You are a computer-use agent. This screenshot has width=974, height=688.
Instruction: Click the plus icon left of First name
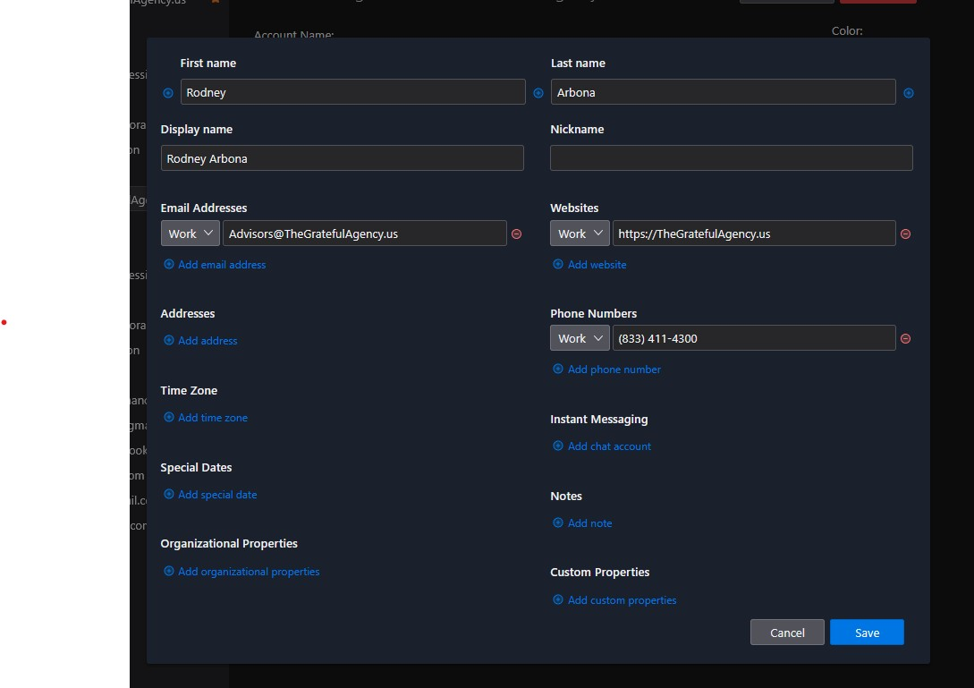(x=168, y=93)
